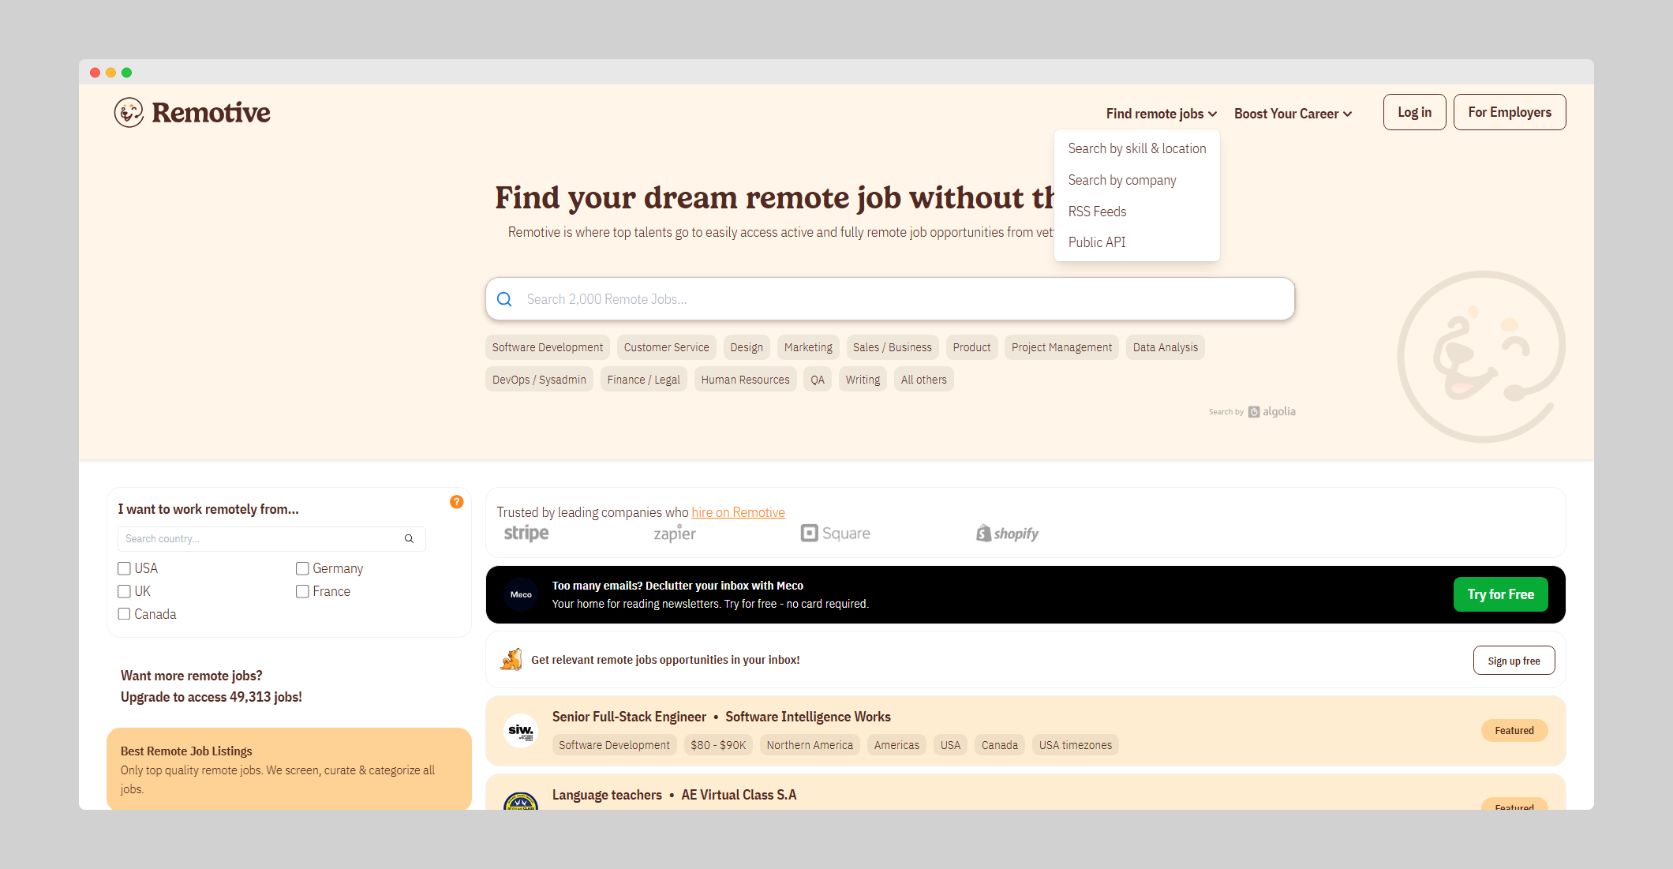Click the Best Remote Job Listings card
Image resolution: width=1673 pixels, height=869 pixels.
[289, 769]
